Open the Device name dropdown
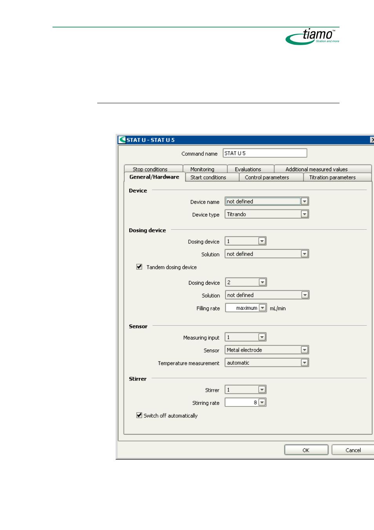Screen dimensions: 374x530 click(x=304, y=201)
